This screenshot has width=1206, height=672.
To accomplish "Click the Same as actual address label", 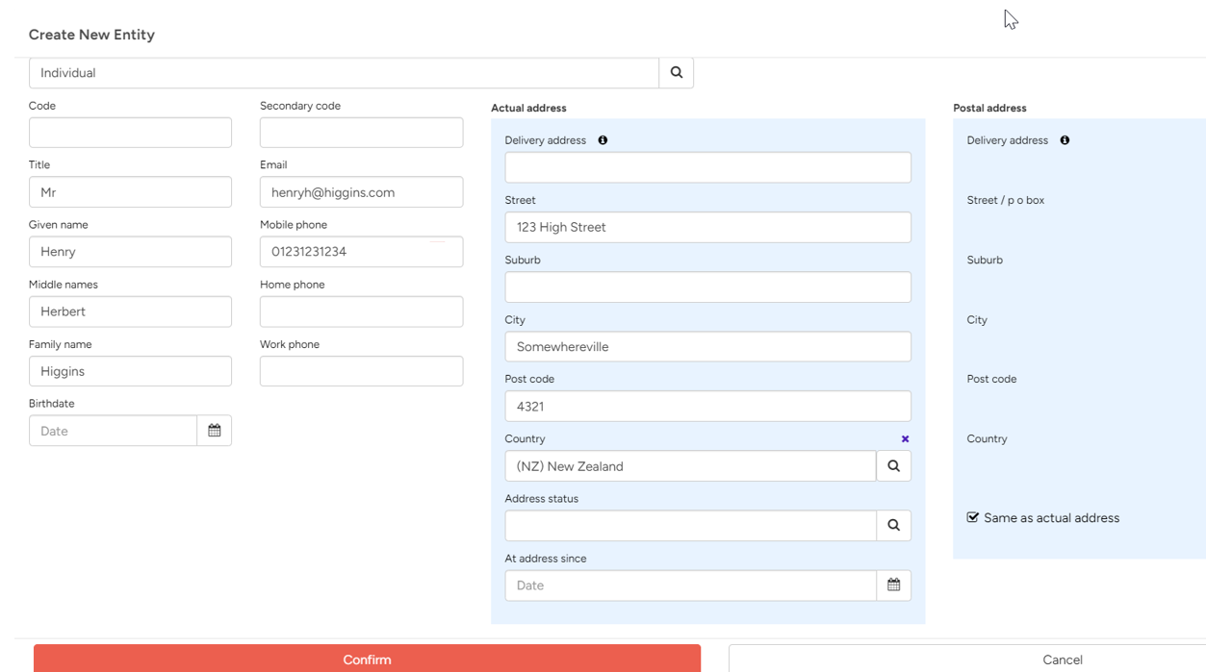I will tap(1051, 518).
